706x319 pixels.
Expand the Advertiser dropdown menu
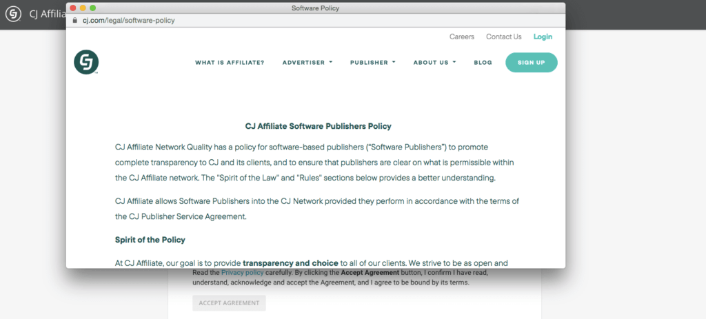tap(307, 63)
